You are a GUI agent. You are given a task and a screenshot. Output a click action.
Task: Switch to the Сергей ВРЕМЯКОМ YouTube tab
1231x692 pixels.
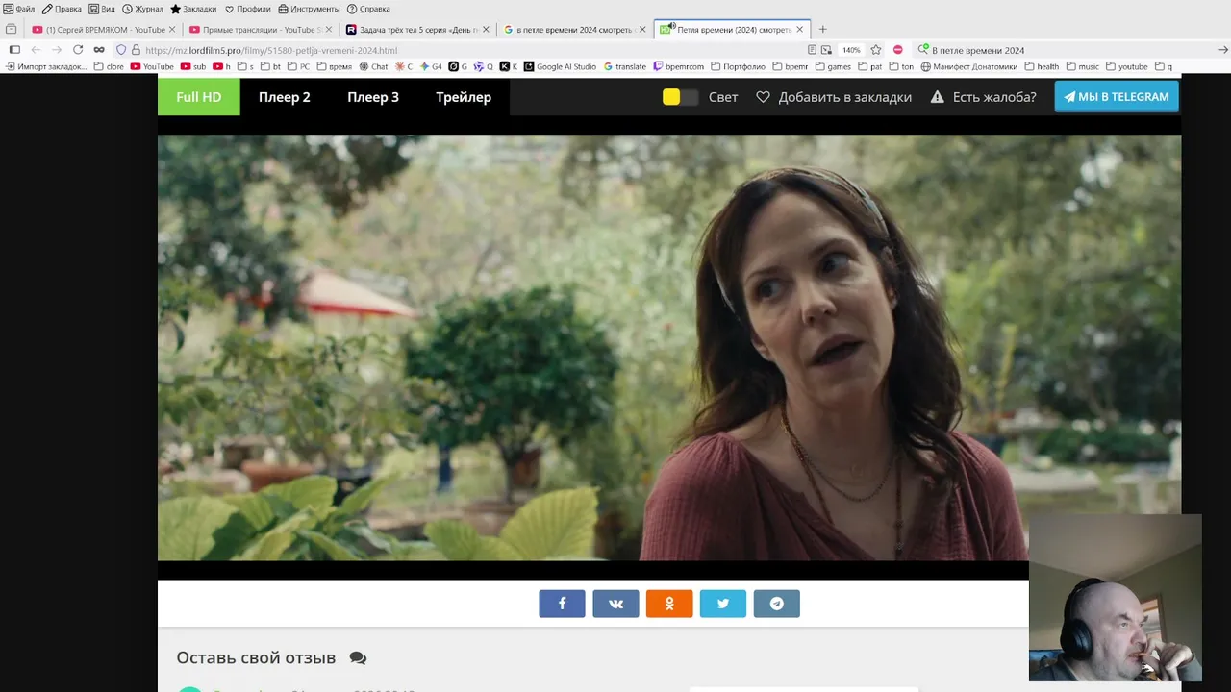coord(103,30)
